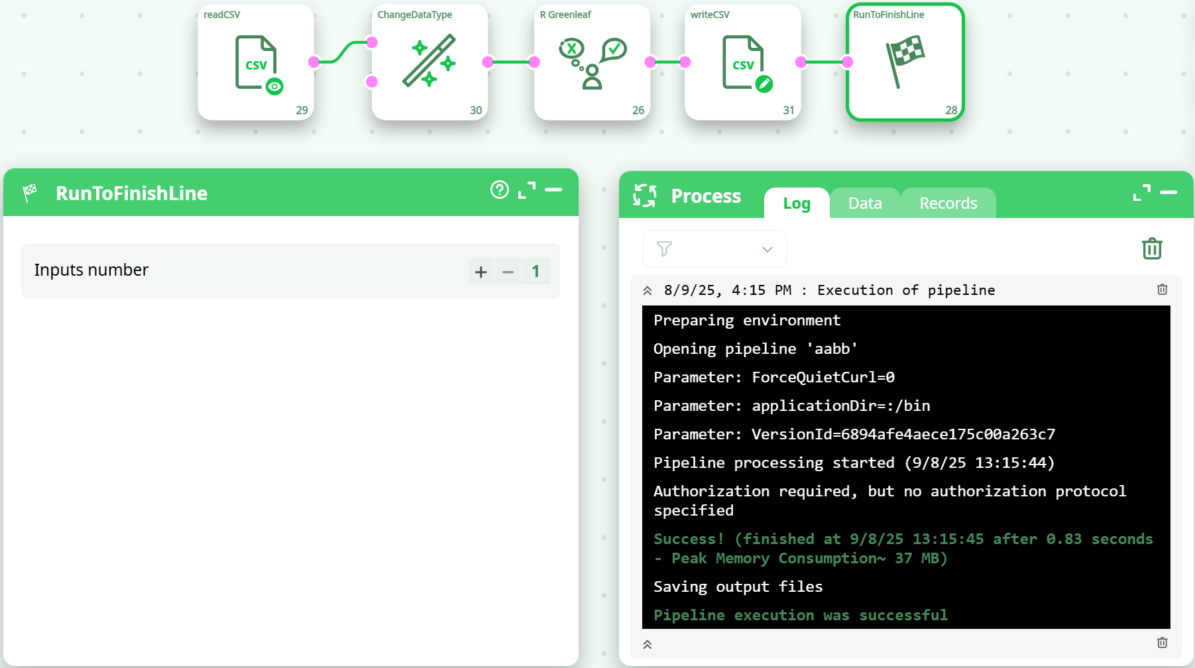Image resolution: width=1195 pixels, height=668 pixels.
Task: Click the Inputs number value field
Action: coord(536,272)
